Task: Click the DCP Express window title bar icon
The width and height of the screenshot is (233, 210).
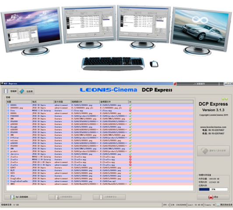Action: point(2,83)
